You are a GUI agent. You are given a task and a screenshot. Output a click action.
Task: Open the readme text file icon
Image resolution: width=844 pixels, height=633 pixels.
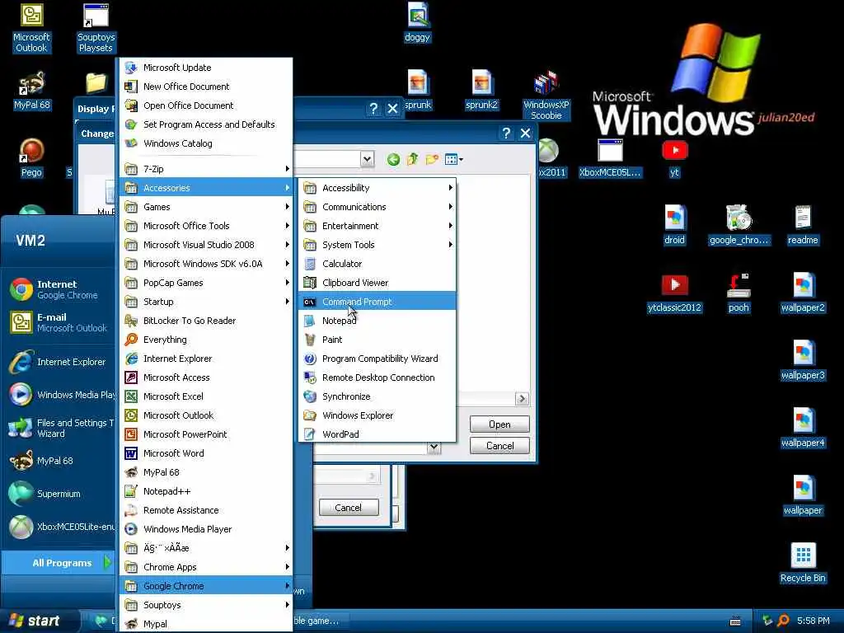[x=803, y=225]
